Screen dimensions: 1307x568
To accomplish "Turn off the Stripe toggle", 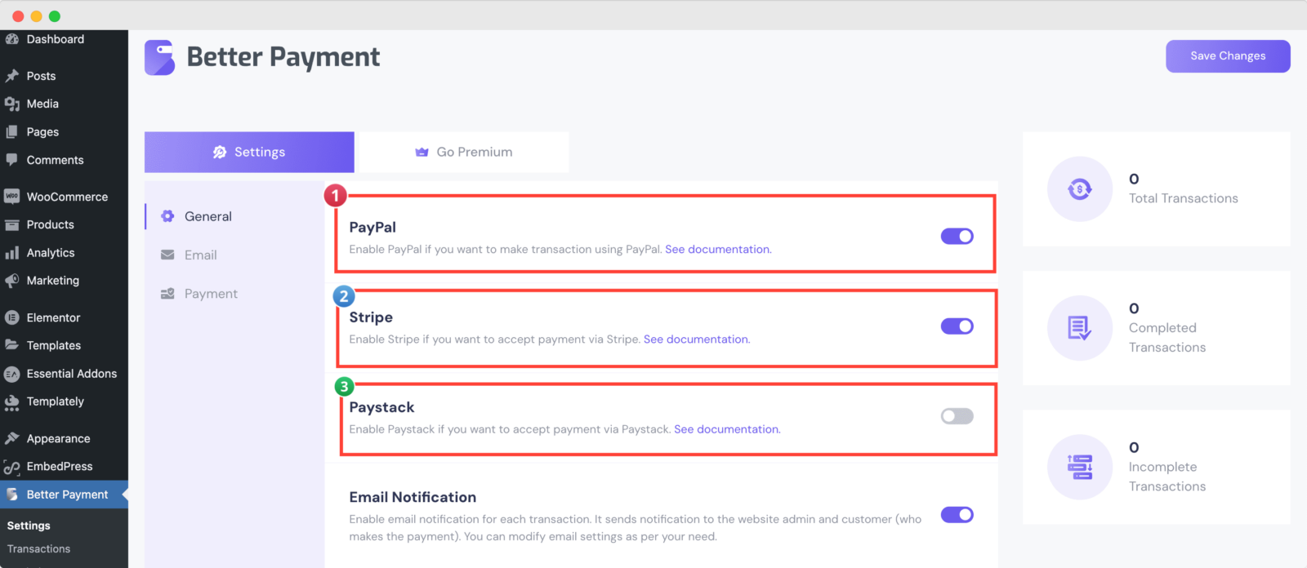I will click(957, 326).
